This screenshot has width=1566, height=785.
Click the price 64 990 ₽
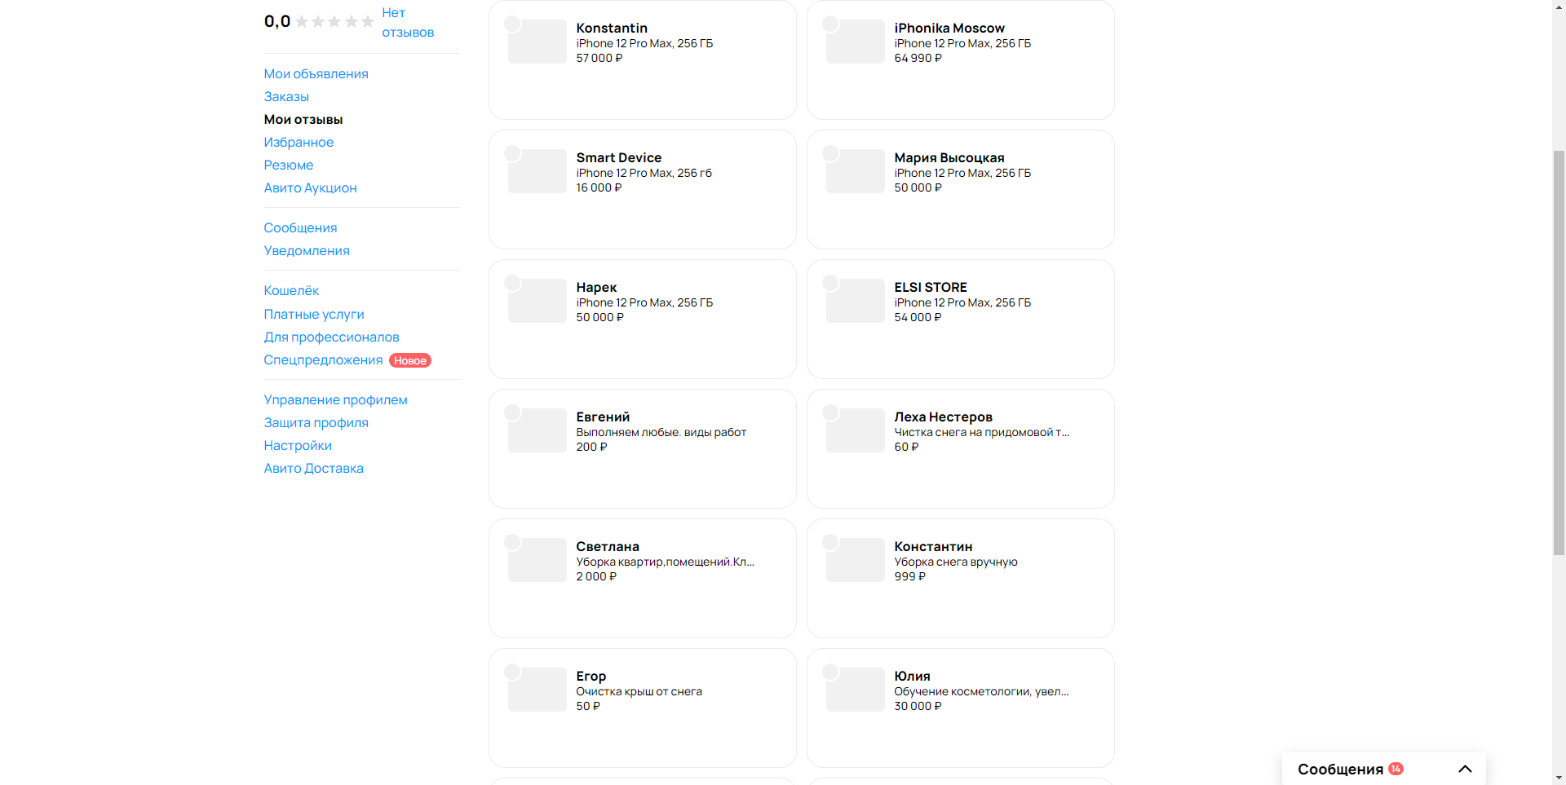918,58
